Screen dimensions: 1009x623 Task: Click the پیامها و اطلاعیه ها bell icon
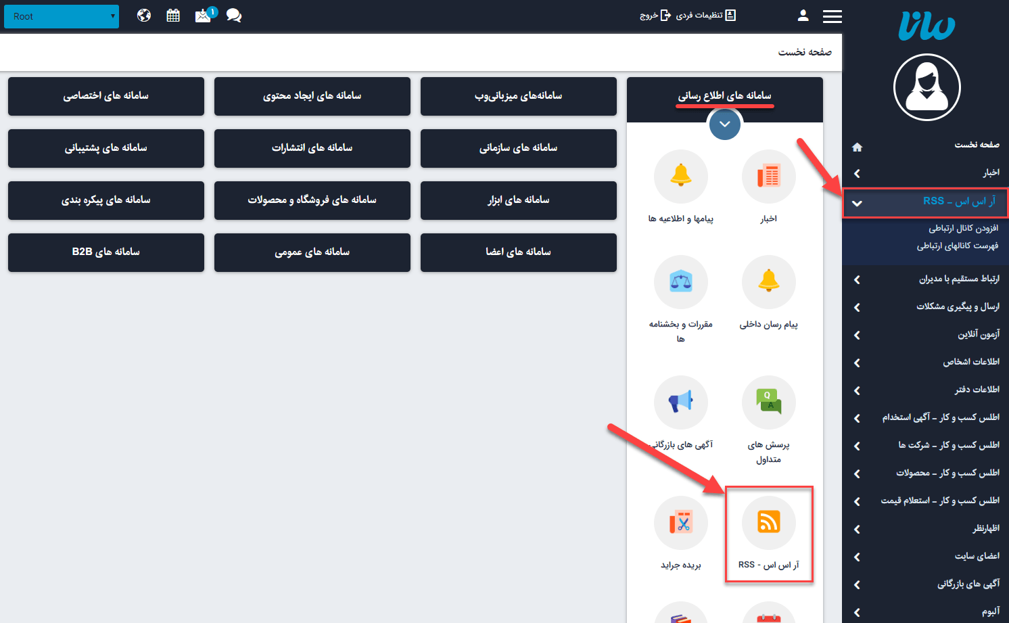coord(680,176)
